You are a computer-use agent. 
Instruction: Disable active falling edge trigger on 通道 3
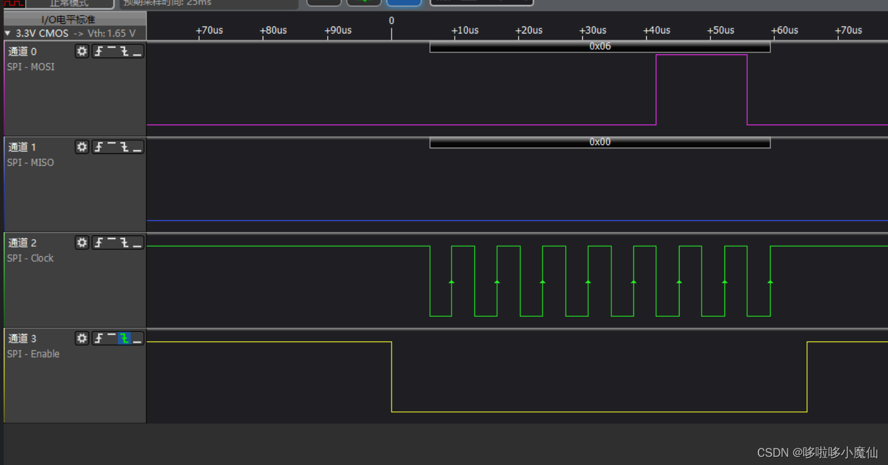(x=124, y=339)
